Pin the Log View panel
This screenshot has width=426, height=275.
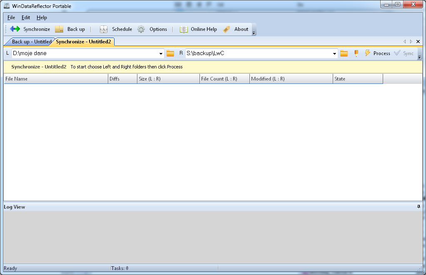pyautogui.click(x=419, y=207)
